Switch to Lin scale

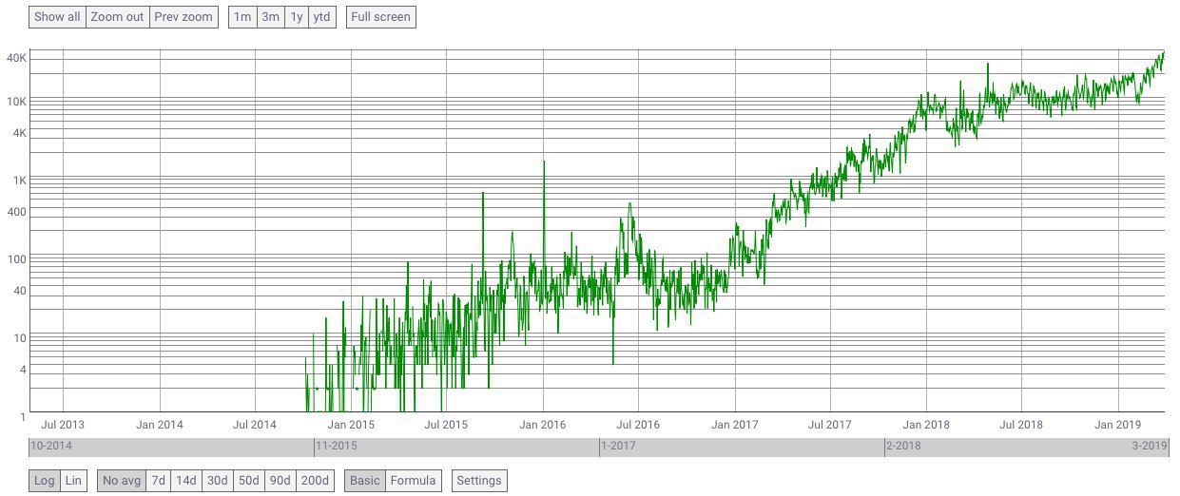(73, 481)
